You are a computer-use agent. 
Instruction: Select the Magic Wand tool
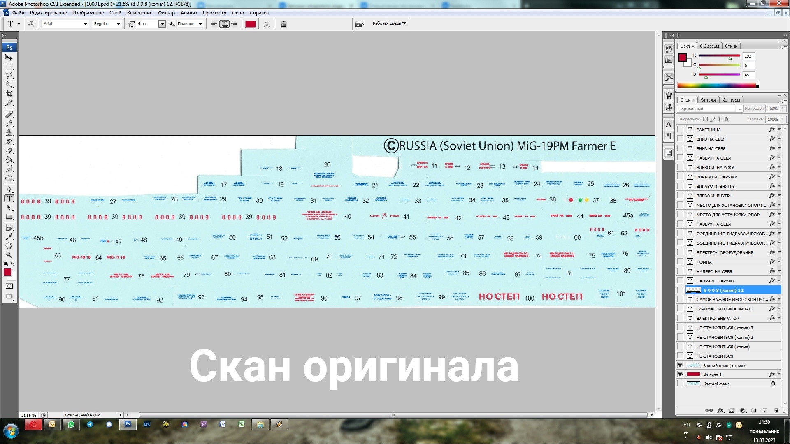pyautogui.click(x=9, y=85)
